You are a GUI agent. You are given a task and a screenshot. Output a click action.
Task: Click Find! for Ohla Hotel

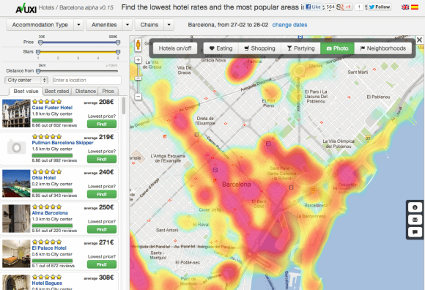click(x=102, y=194)
